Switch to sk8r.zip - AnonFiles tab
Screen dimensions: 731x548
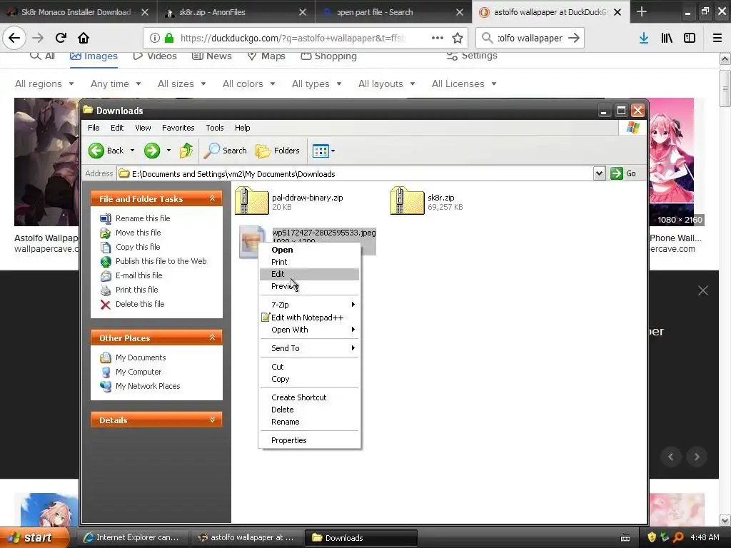click(x=236, y=12)
